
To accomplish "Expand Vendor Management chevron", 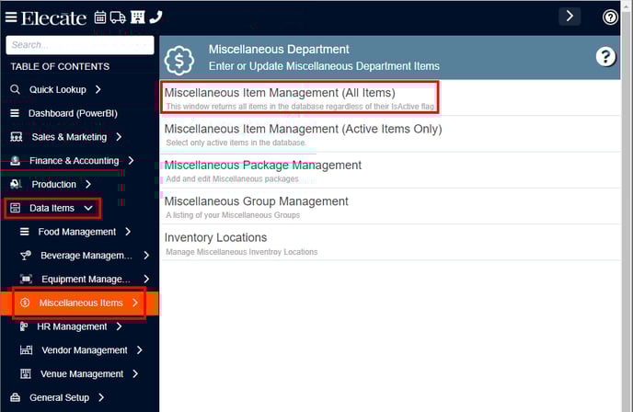I will (x=139, y=349).
